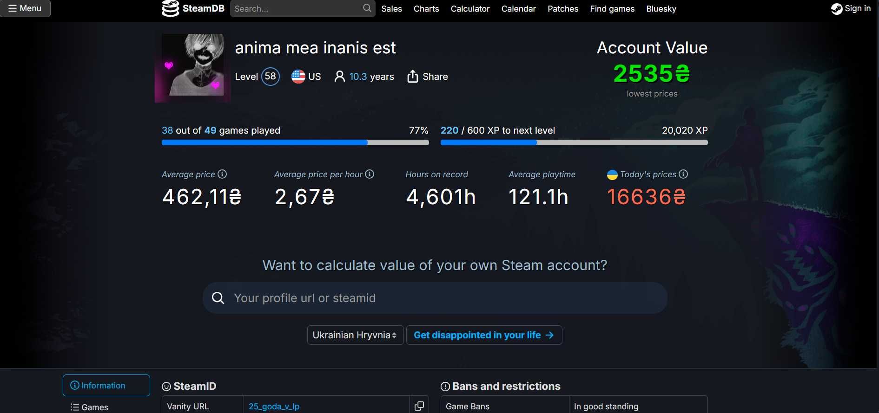Click the games played progress bar
Screen dimensions: 879x413
pos(295,143)
